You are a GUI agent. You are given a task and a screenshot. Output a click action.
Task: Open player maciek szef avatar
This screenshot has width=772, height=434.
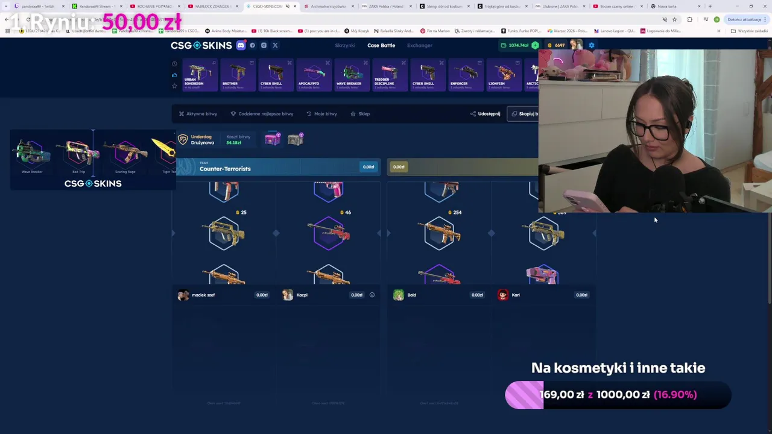coord(183,295)
